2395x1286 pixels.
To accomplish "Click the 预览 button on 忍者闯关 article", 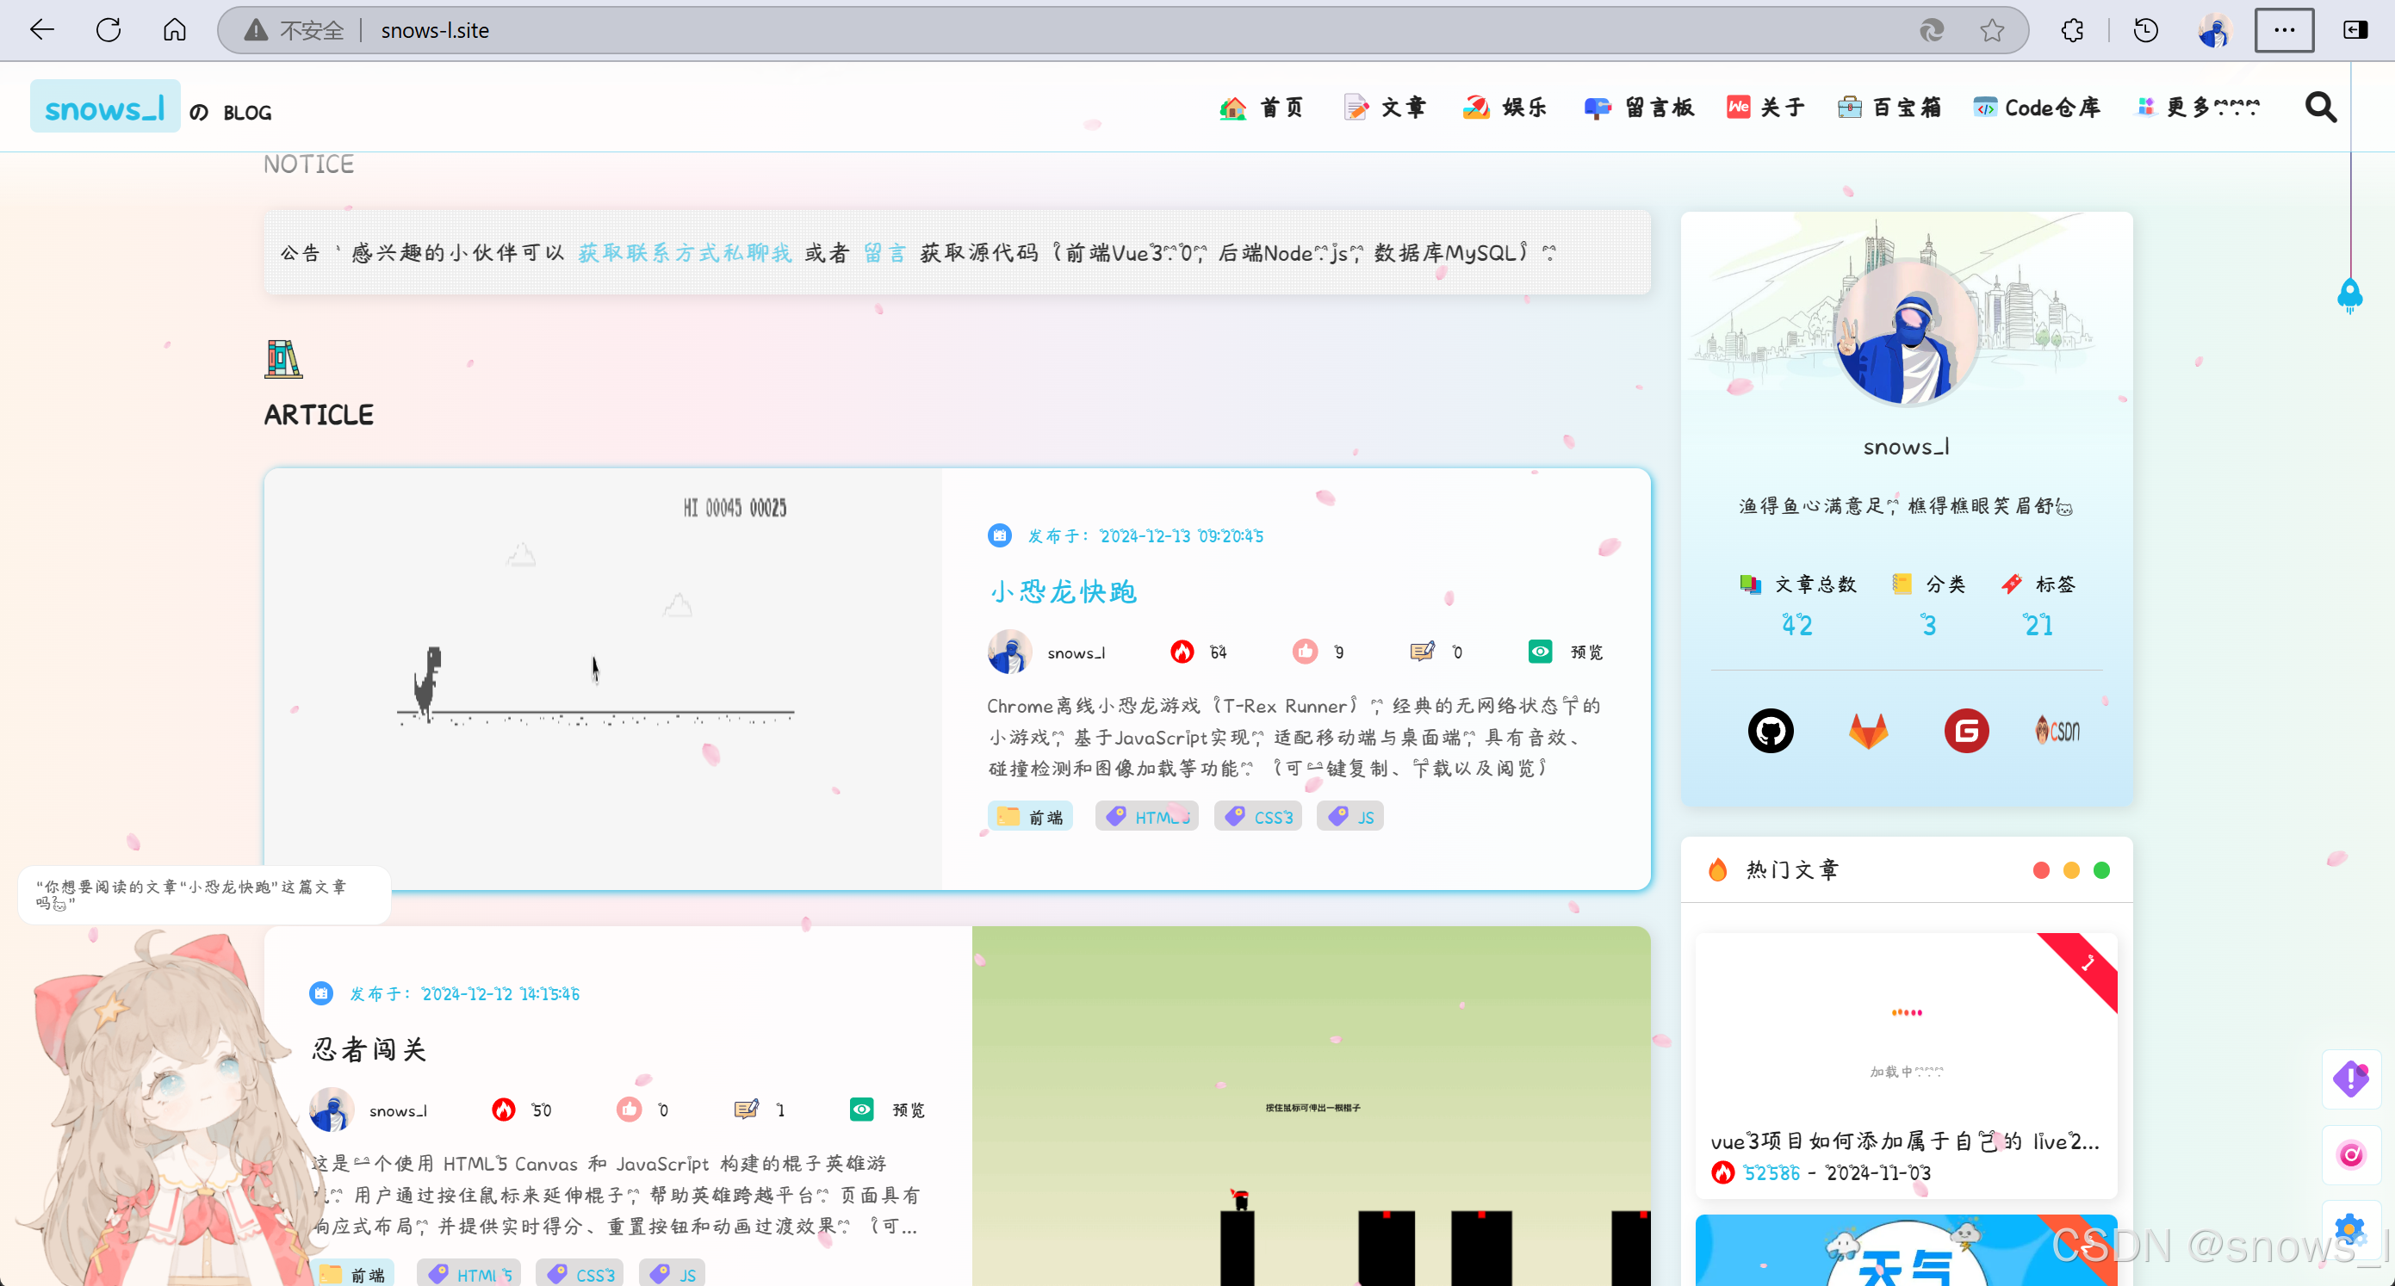I will click(x=885, y=1110).
